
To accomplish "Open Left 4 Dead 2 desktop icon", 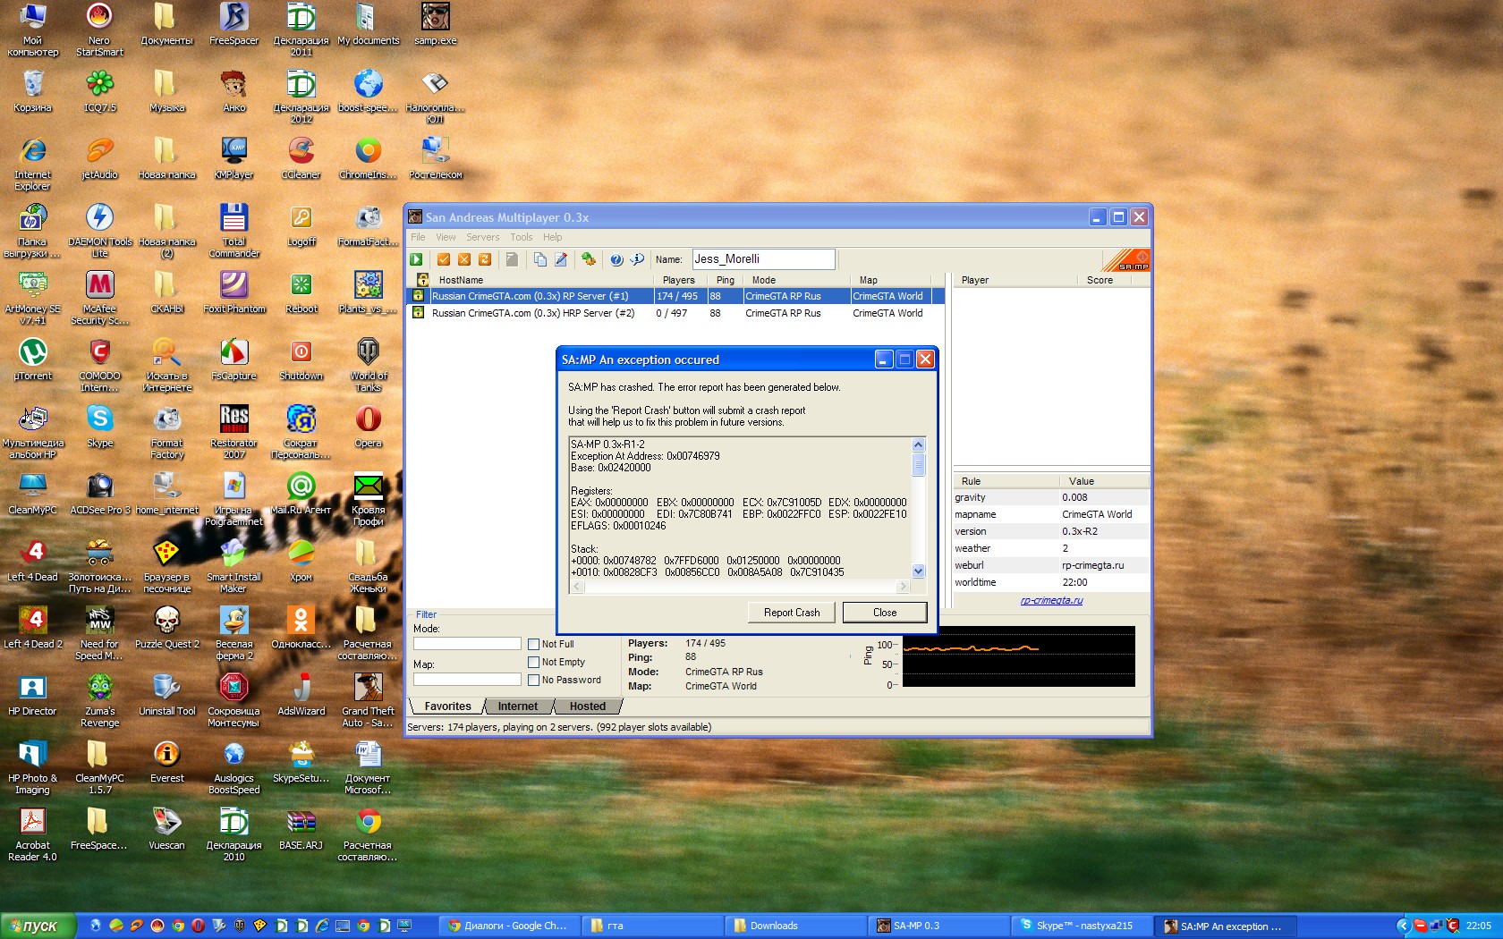I will click(32, 628).
